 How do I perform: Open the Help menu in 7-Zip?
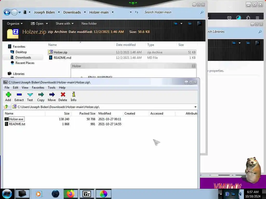62,88
